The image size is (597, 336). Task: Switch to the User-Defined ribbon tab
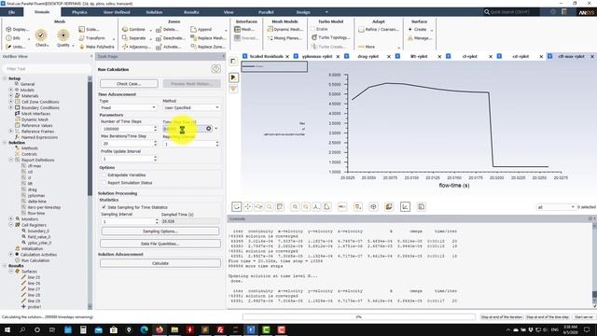pyautogui.click(x=117, y=12)
